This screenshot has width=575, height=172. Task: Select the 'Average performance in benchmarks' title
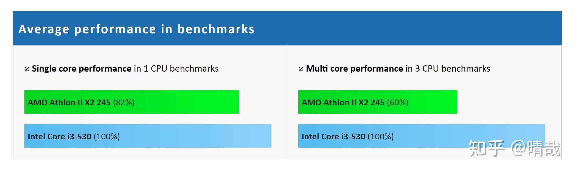[x=136, y=29]
